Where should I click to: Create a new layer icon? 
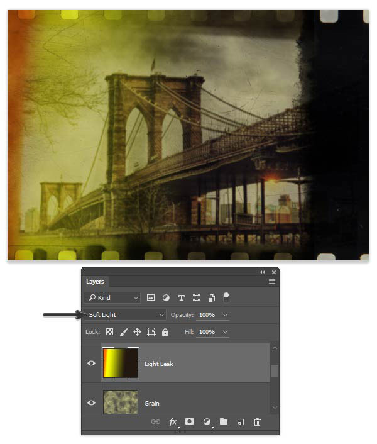(241, 422)
